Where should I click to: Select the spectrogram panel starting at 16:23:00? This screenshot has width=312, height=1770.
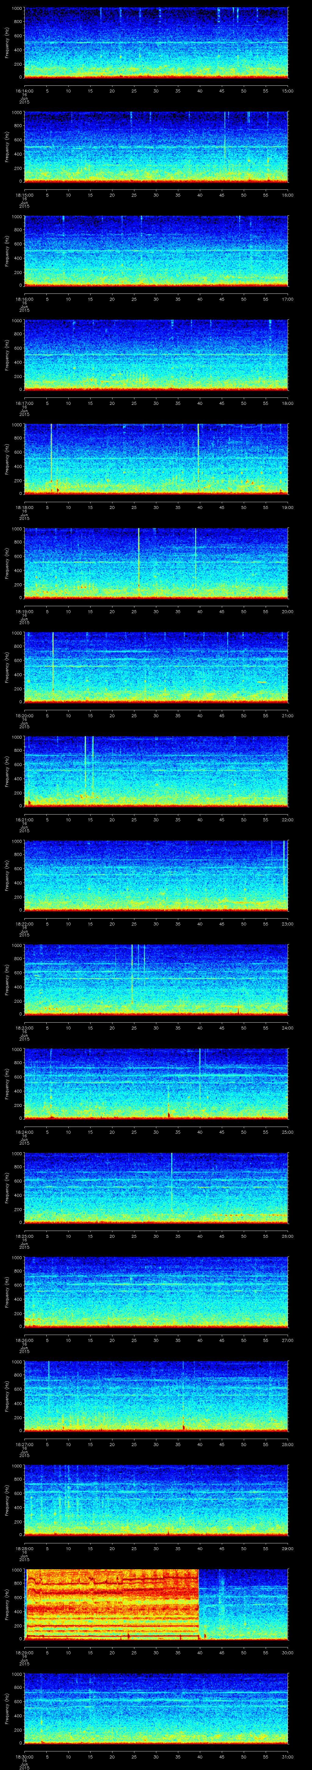(156, 980)
